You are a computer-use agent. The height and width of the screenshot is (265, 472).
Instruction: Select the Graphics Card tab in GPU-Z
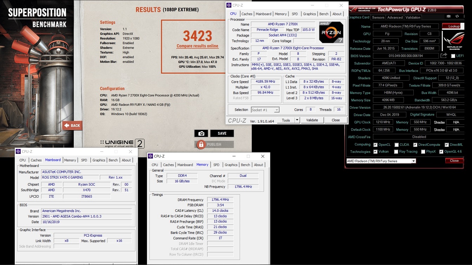pos(359,17)
